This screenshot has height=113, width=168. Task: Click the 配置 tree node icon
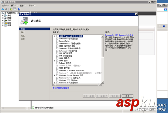5,23
